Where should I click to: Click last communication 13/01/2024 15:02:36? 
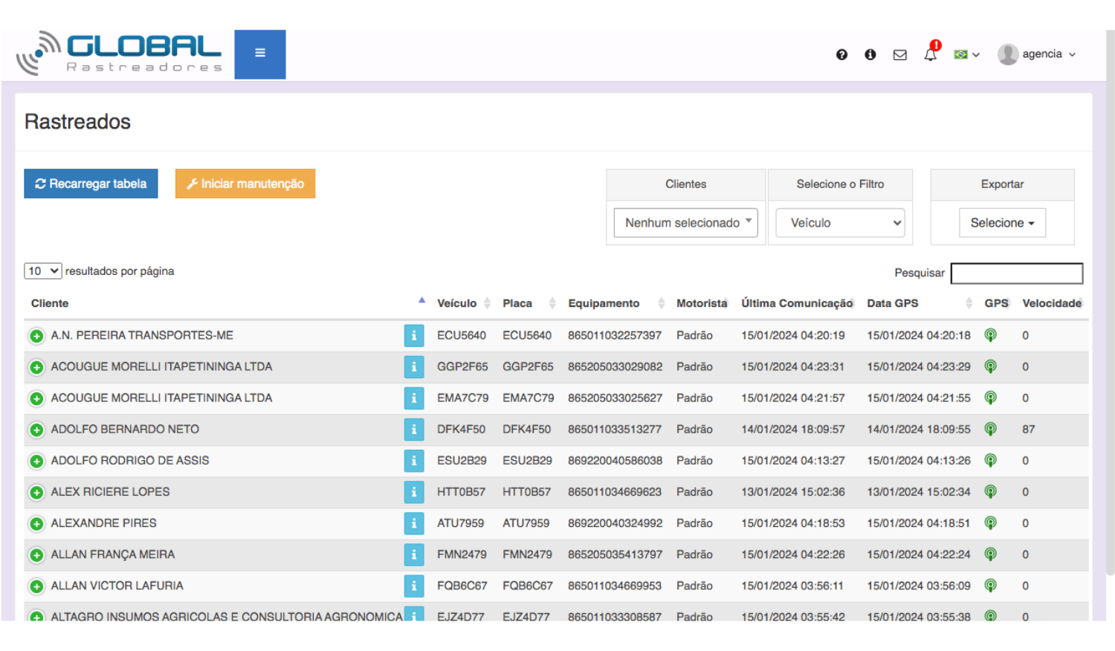793,491
